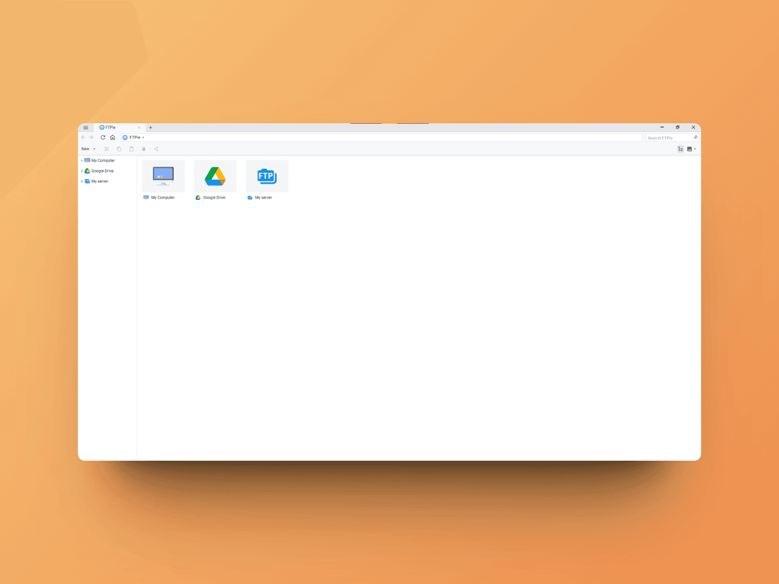Expand My Computer tree node
This screenshot has width=779, height=584.
tap(82, 161)
